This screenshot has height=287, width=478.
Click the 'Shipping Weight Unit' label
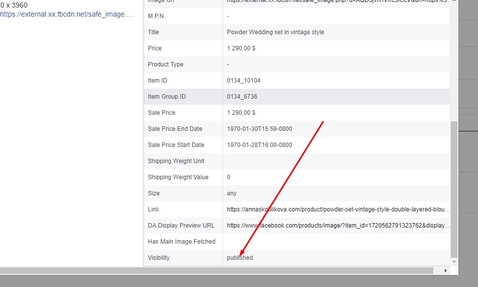click(x=176, y=161)
